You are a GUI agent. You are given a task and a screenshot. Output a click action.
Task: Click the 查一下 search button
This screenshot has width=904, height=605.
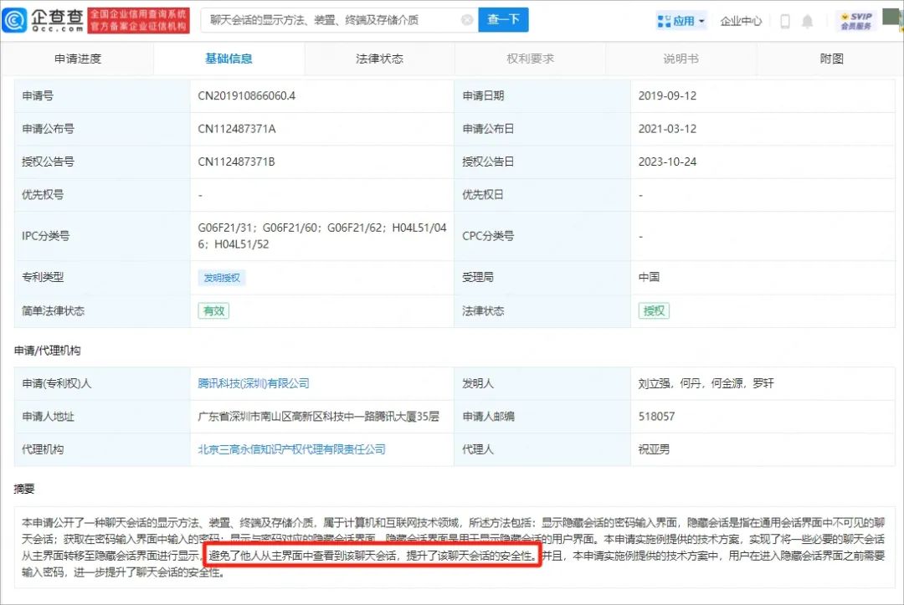coord(503,20)
